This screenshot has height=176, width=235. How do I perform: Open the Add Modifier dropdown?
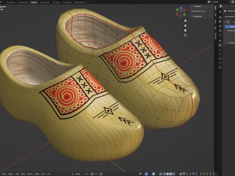coord(230,17)
